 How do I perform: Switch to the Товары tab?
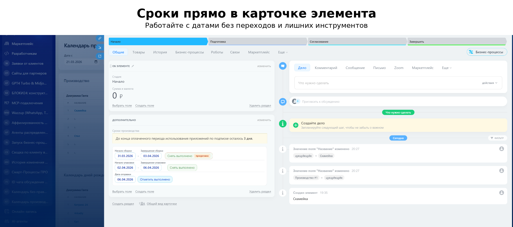point(139,52)
